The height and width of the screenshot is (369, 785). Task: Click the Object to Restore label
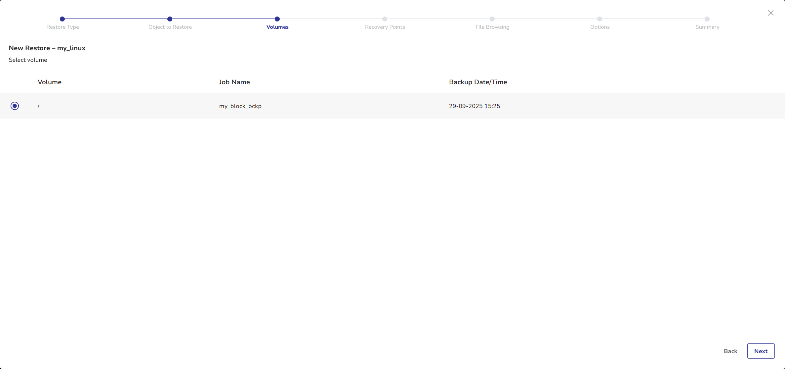point(170,27)
